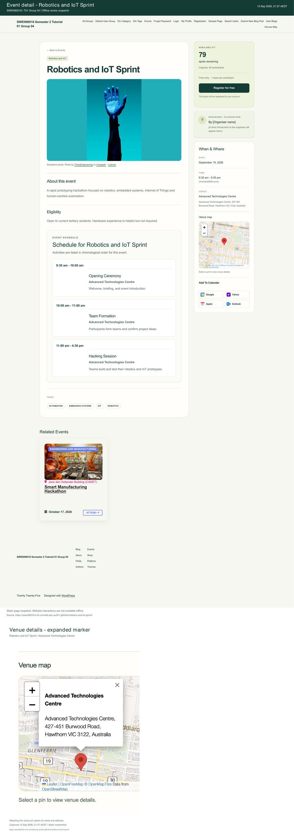Image resolution: width=294 pixels, height=838 pixels.
Task: Zoom out on the small sidebar venue map
Action: tap(204, 233)
